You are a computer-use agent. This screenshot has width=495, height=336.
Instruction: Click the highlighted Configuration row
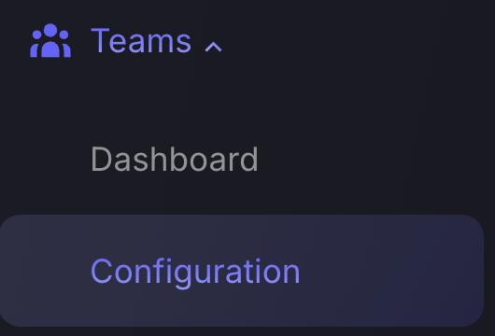(x=242, y=271)
